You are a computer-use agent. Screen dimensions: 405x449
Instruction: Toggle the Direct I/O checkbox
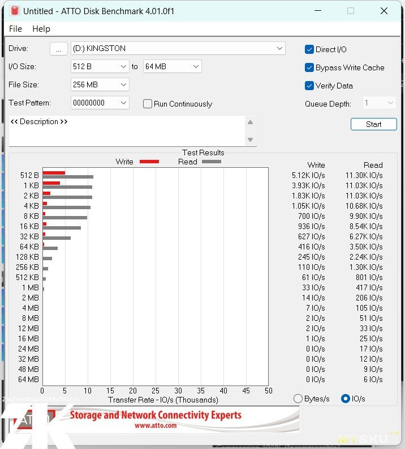309,49
